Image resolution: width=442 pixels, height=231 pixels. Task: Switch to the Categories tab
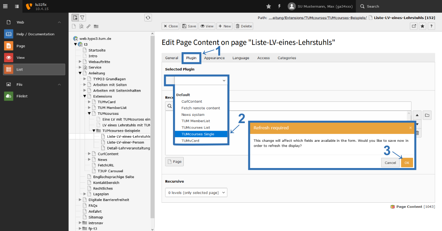(287, 58)
